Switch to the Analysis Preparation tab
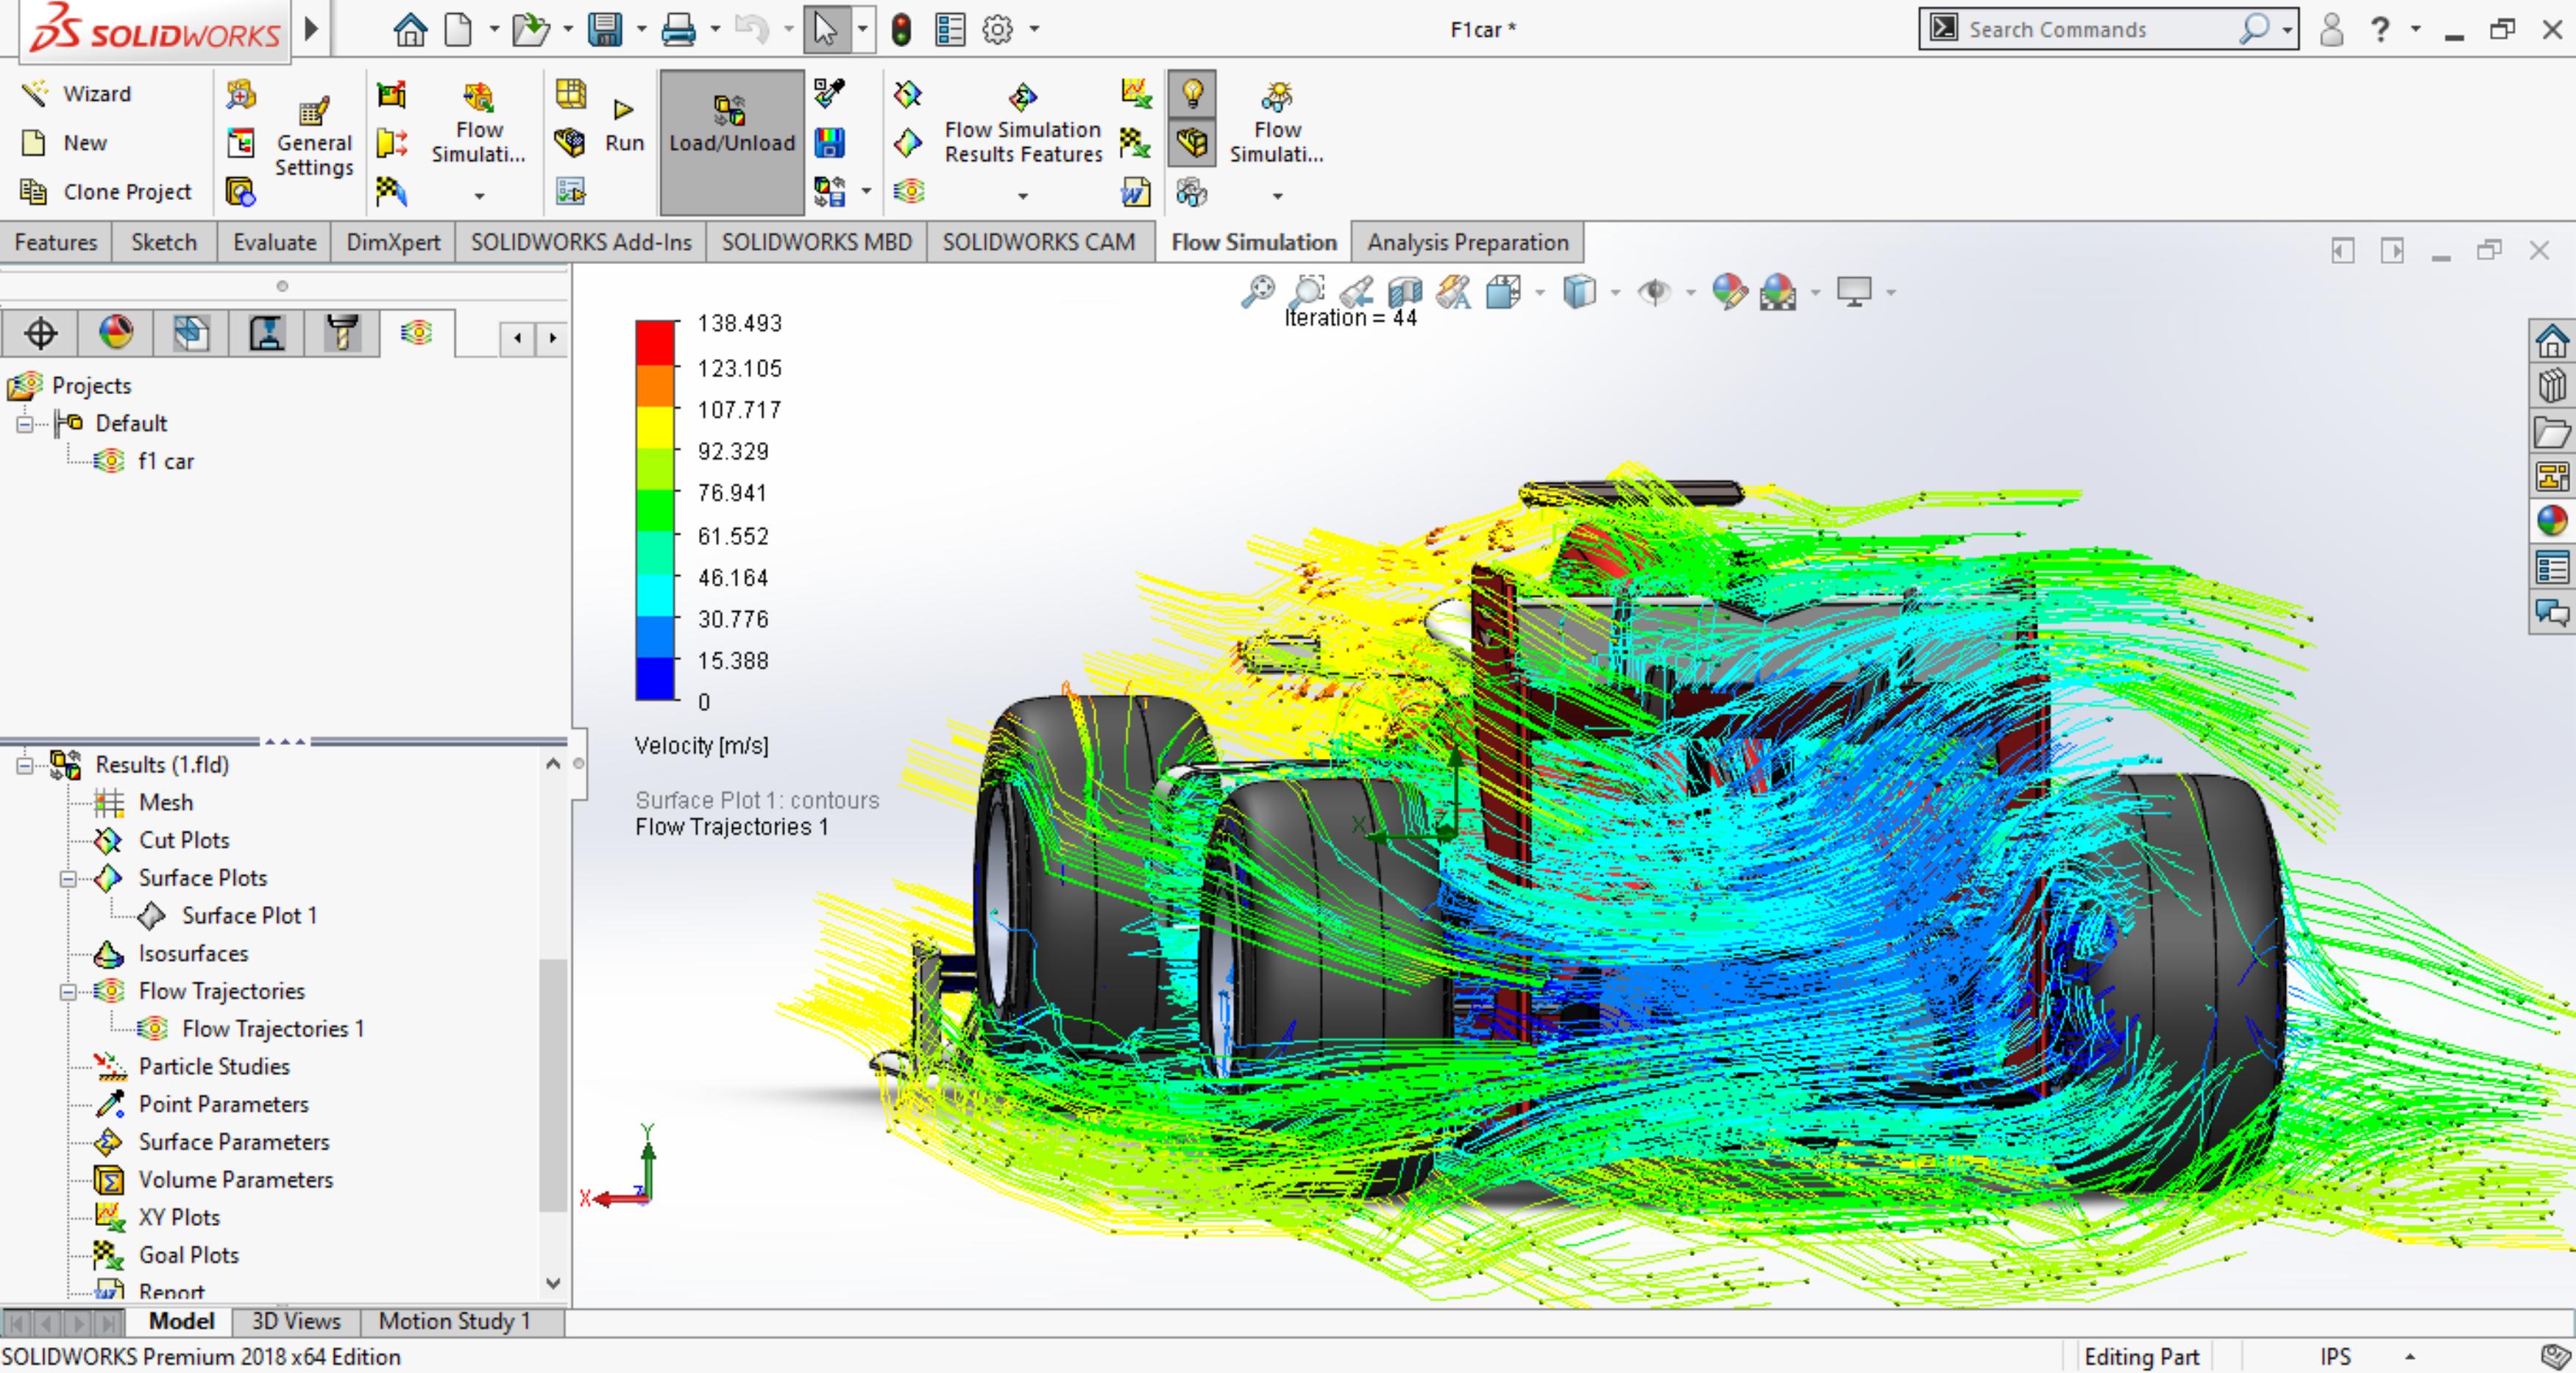This screenshot has height=1373, width=2576. pyautogui.click(x=1467, y=242)
